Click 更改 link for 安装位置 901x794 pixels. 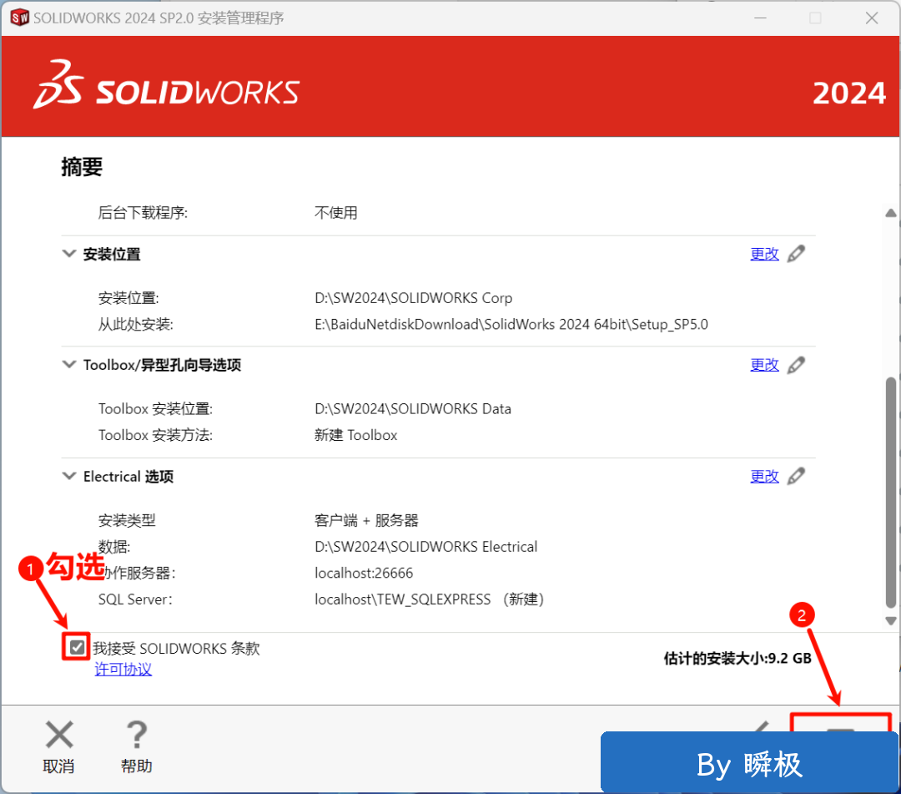pyautogui.click(x=764, y=254)
